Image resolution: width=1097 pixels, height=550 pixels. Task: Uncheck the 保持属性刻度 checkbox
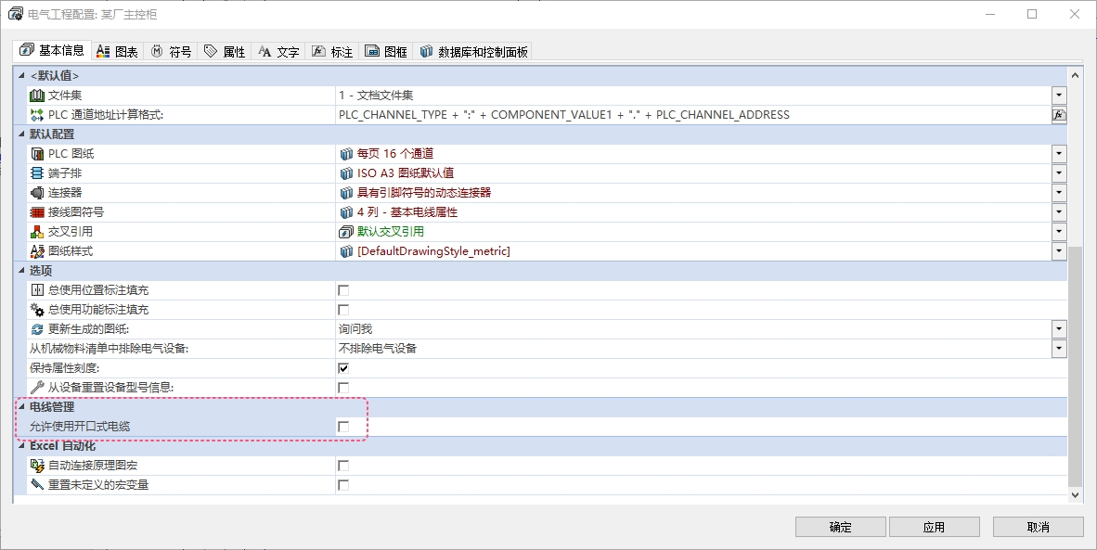(343, 368)
